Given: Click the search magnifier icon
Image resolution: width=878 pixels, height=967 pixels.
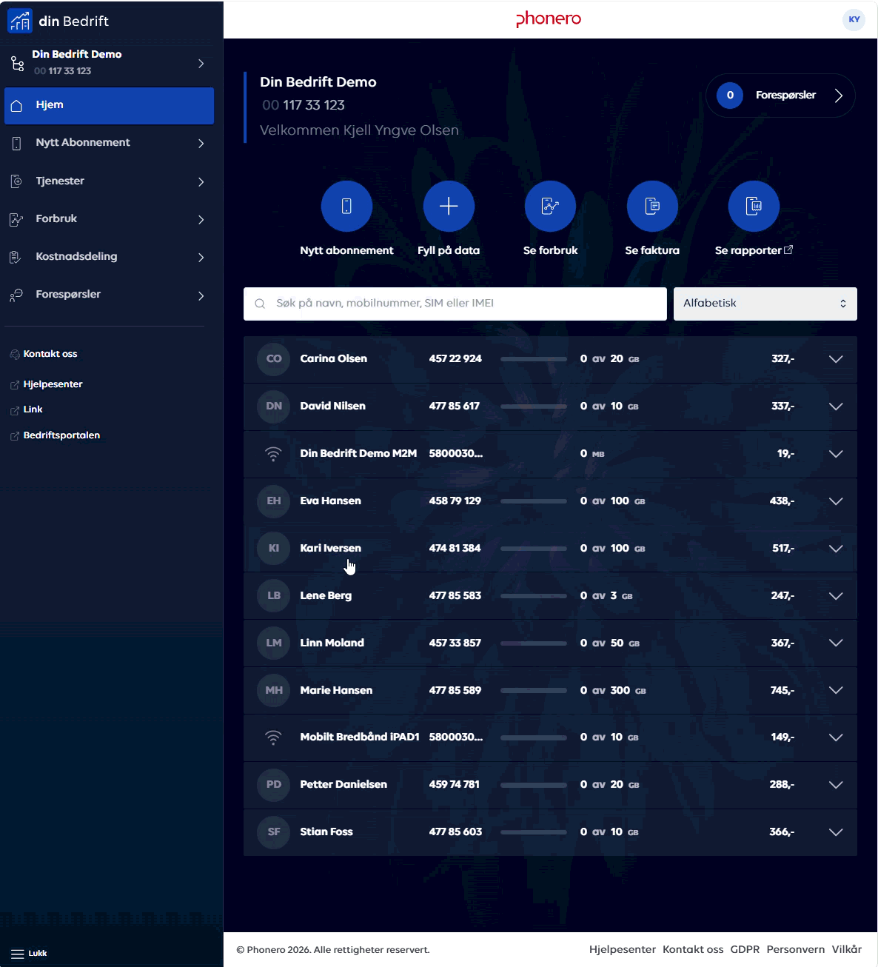Looking at the screenshot, I should pyautogui.click(x=260, y=304).
